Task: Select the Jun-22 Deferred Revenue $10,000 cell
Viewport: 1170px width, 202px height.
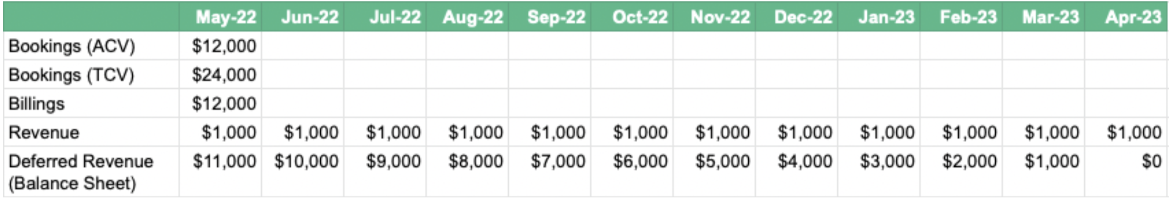Action: point(306,162)
